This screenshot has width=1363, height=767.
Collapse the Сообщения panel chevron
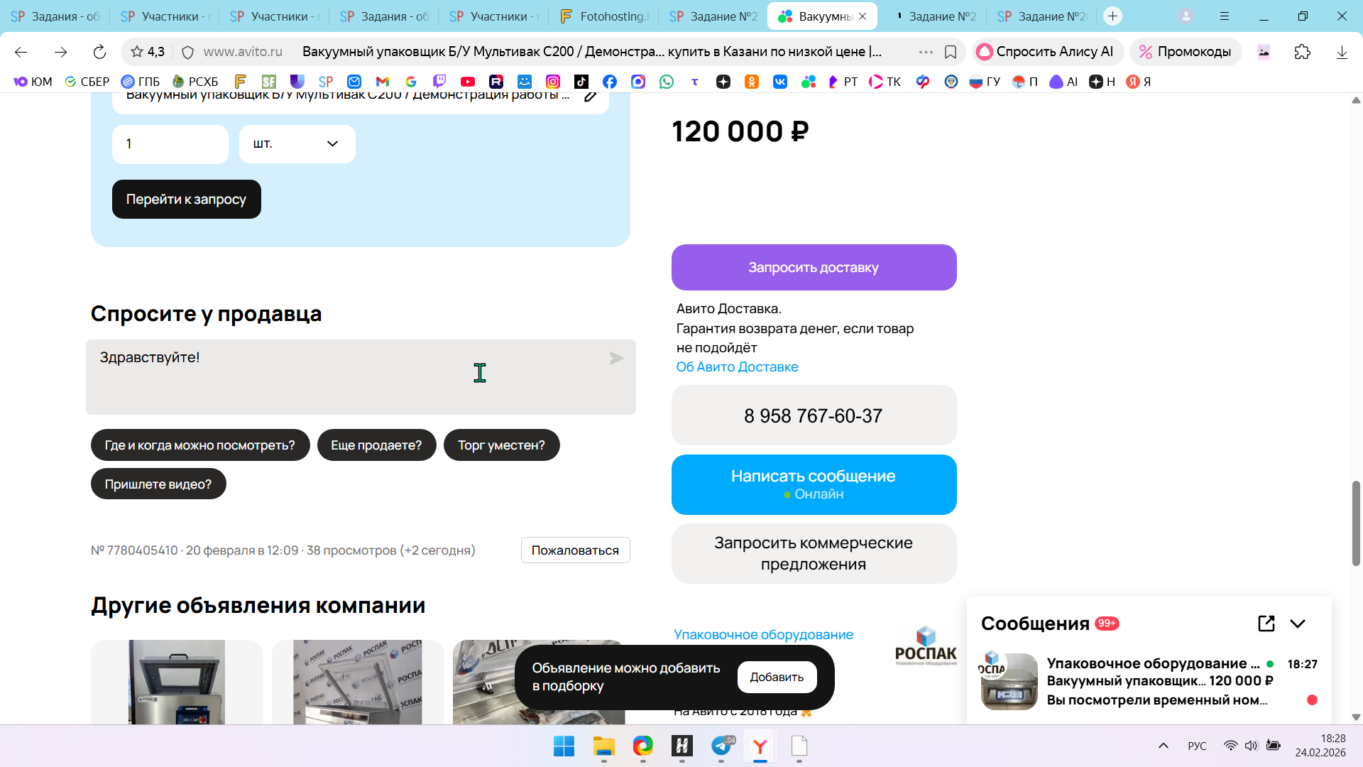click(1298, 624)
